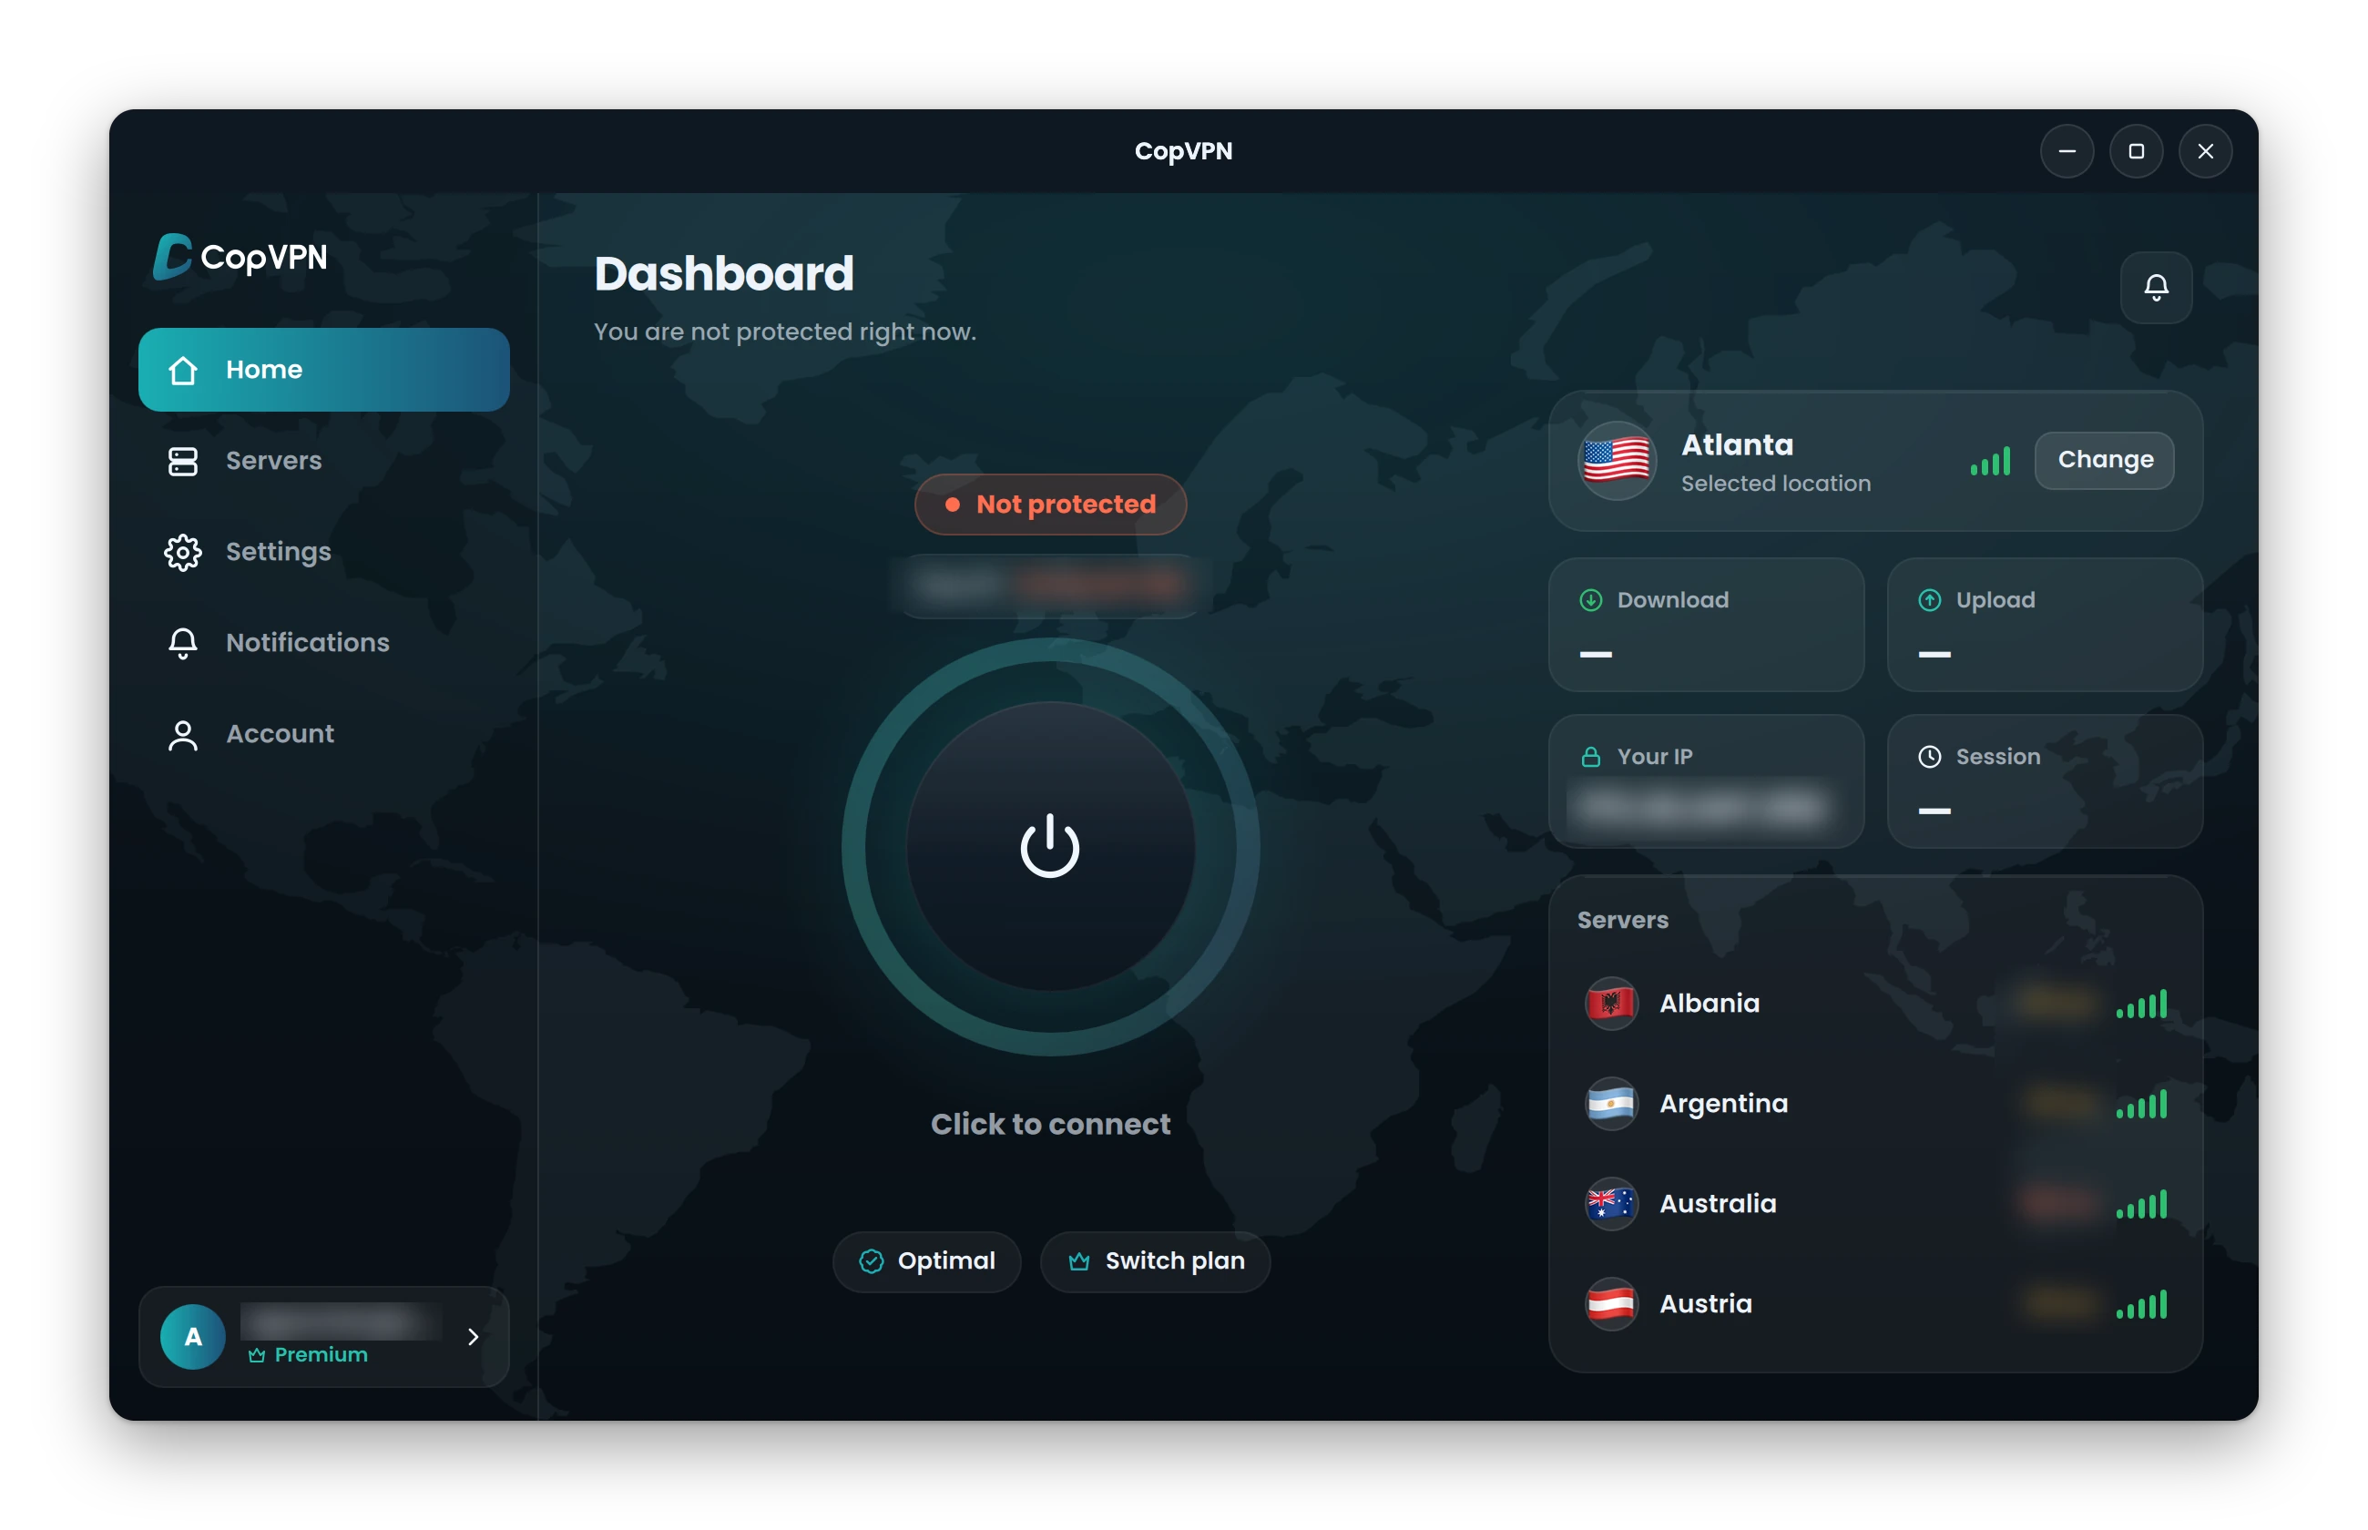
Task: Expand the user profile chevron arrow
Action: (x=474, y=1337)
